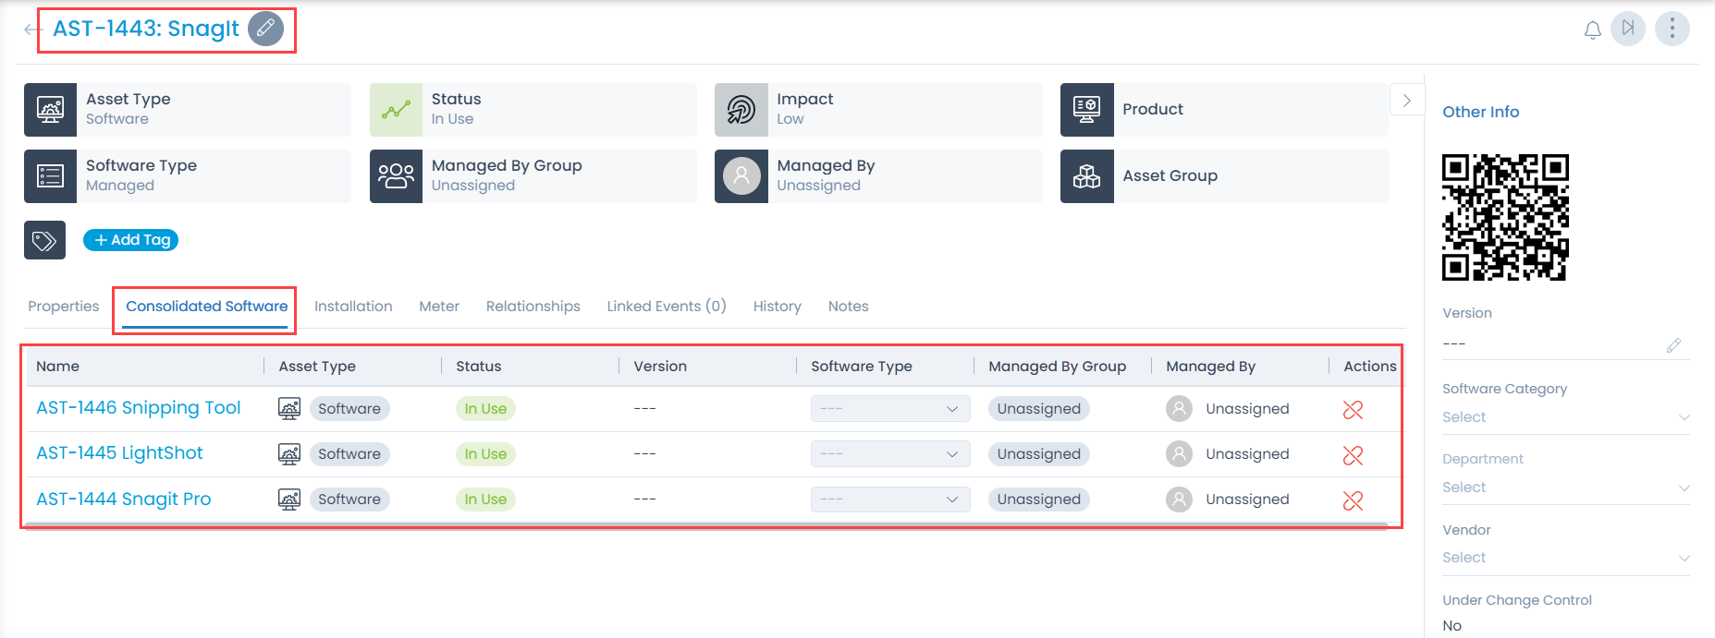Select the Consolidated Software tab

pyautogui.click(x=207, y=307)
